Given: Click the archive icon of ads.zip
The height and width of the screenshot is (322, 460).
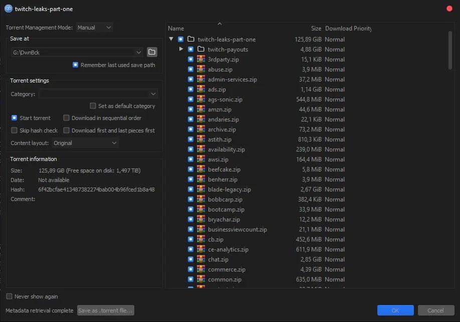Looking at the screenshot, I should coord(200,89).
